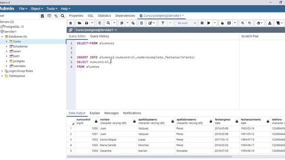
Task: Click the Save File disk icon
Action: [x=86, y=23]
